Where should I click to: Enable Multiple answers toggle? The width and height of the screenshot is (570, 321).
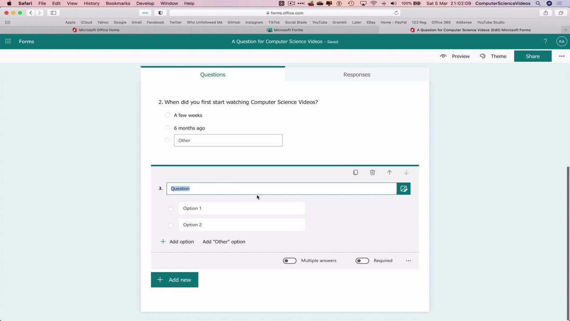pos(289,261)
